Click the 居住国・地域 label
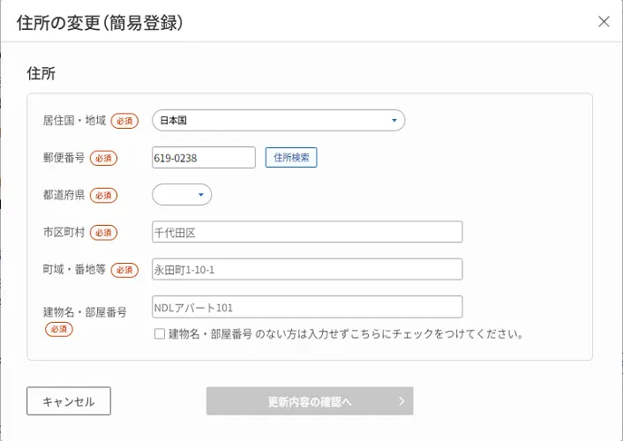Screen dimensions: 623x441 coord(74,120)
